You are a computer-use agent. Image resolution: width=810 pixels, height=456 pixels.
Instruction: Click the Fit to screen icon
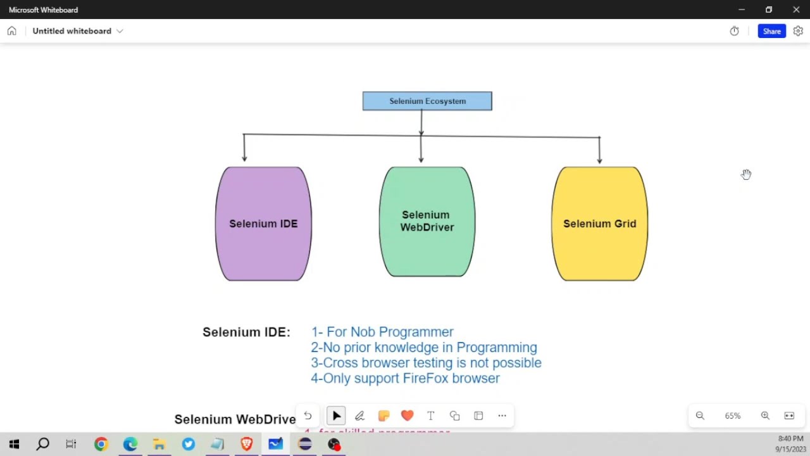(x=789, y=416)
